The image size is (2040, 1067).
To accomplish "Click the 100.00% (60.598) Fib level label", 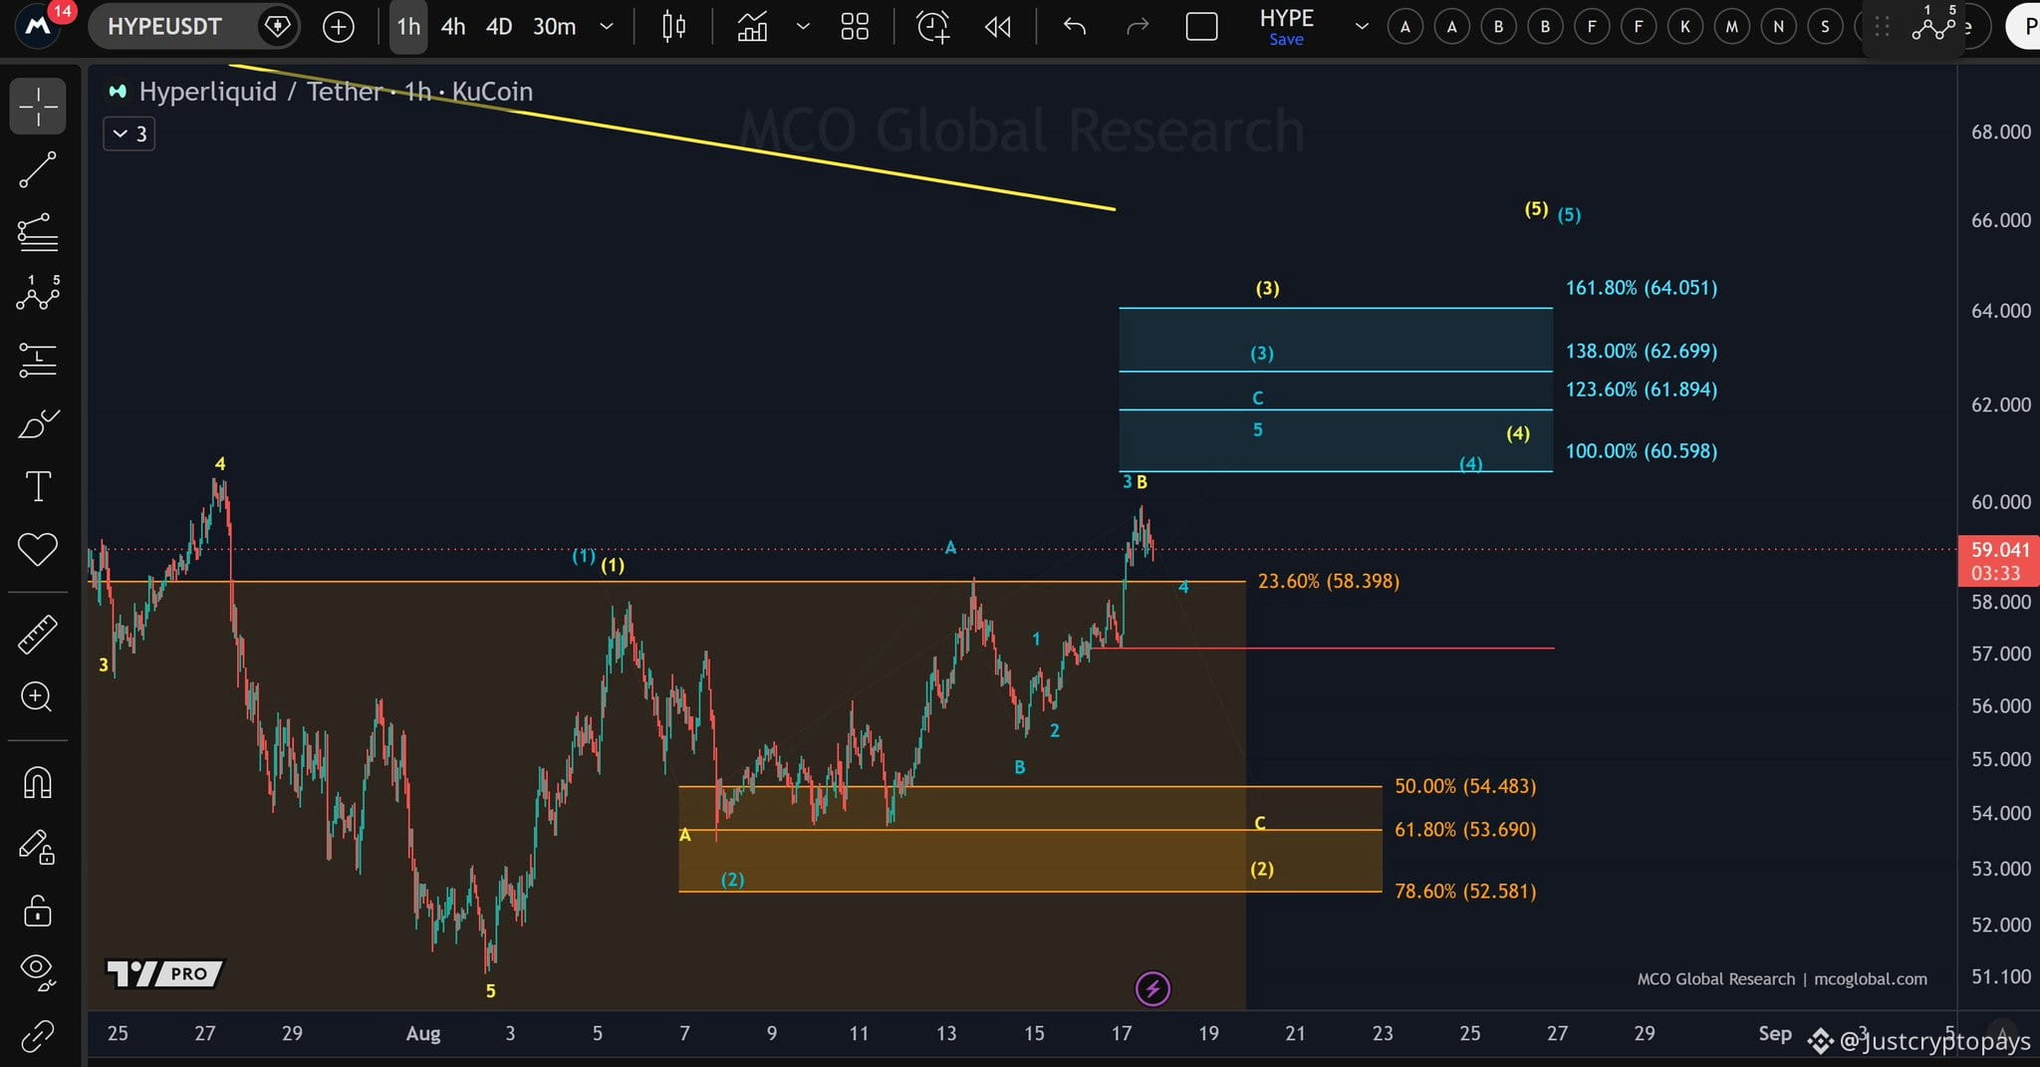I will pyautogui.click(x=1642, y=451).
